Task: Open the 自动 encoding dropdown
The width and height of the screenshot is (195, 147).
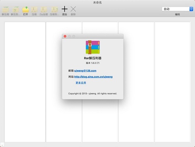Action: coord(177,9)
